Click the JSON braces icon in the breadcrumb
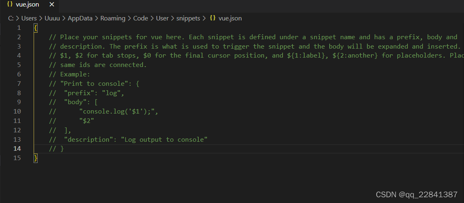Screen dimensions: 464x203 pos(213,18)
